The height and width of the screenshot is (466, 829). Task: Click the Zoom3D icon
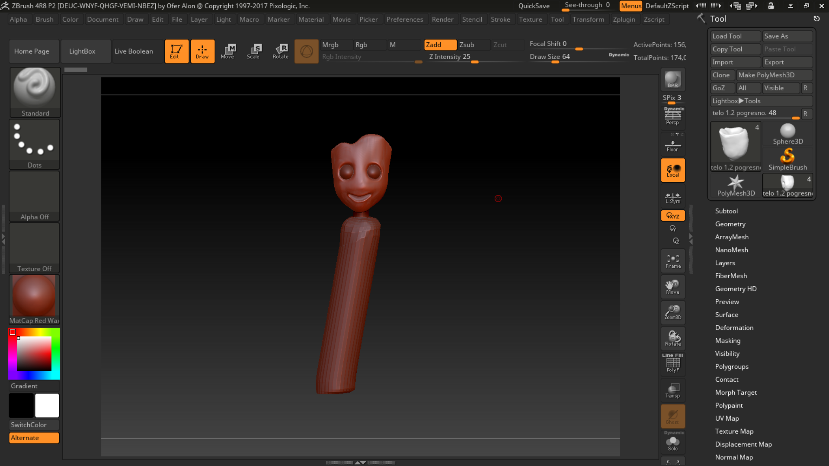(672, 312)
